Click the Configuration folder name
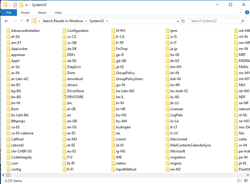This screenshot has height=184, width=250. 78,31
